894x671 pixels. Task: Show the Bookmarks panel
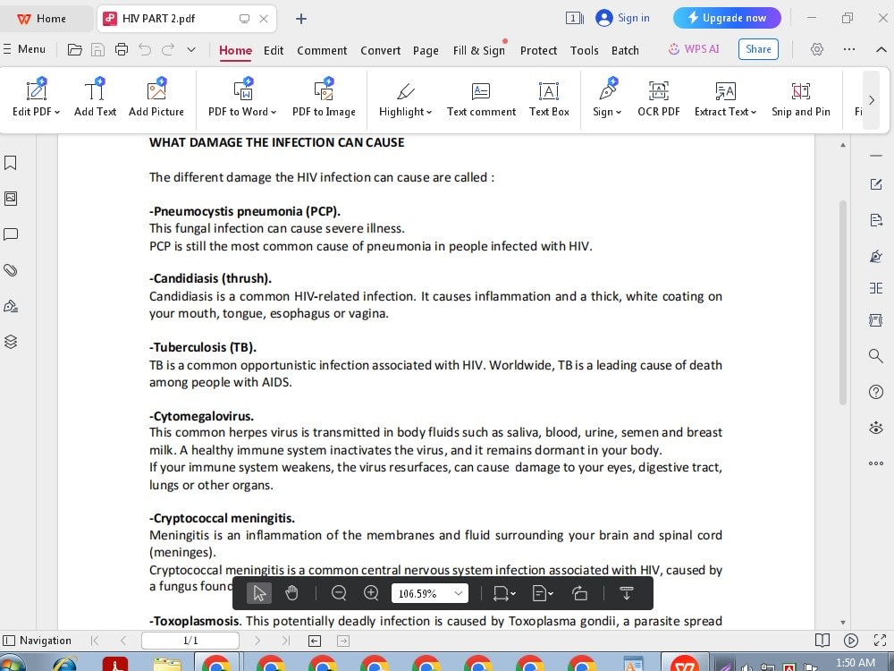point(11,163)
